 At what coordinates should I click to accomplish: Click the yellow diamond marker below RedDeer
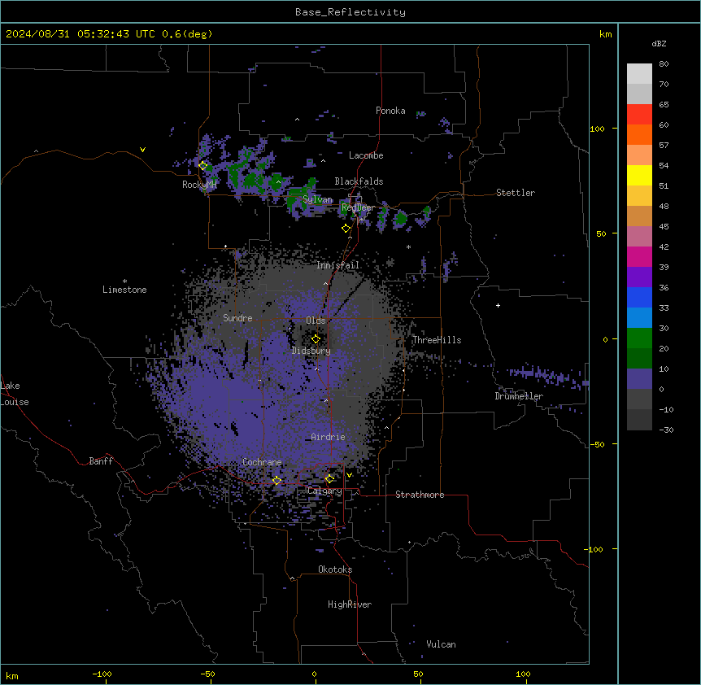point(346,229)
